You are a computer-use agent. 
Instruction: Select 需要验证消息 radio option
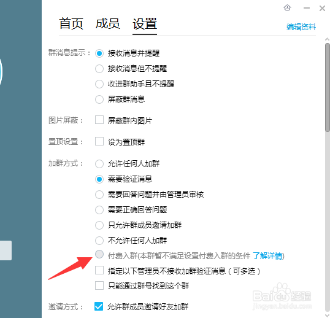[99, 179]
